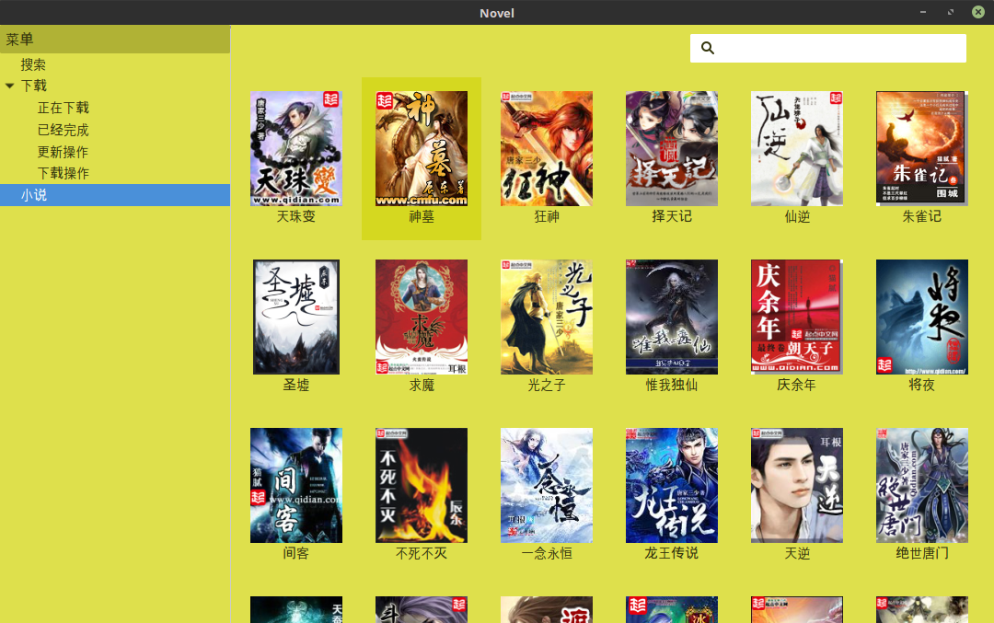Image resolution: width=994 pixels, height=623 pixels.
Task: Select 更新操作 in the sidebar
Action: pyautogui.click(x=63, y=152)
